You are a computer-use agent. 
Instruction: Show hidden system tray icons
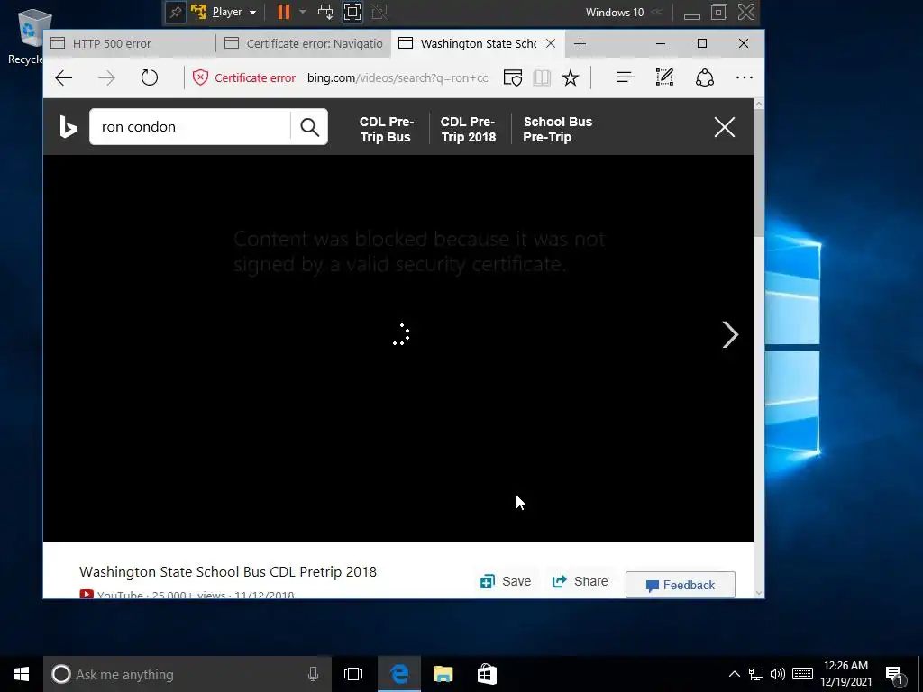[734, 674]
